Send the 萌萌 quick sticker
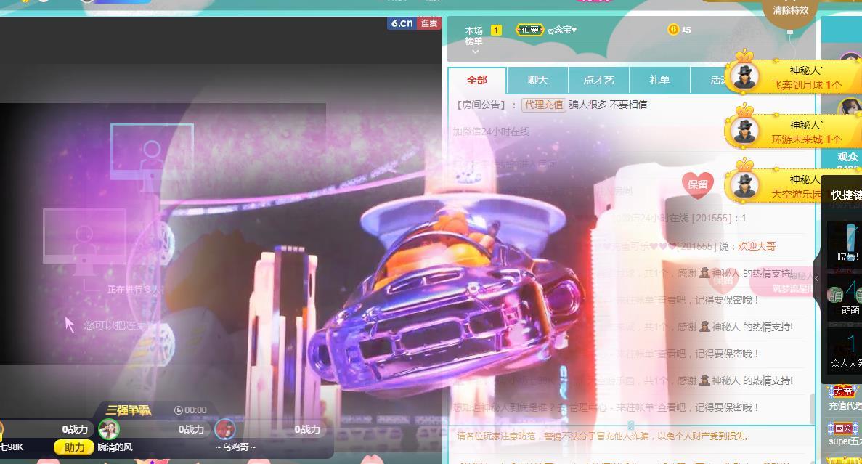Image resolution: width=862 pixels, height=464 pixels. pos(847,297)
